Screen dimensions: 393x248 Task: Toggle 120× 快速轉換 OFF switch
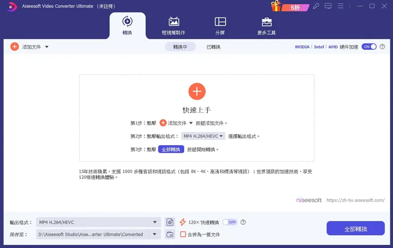click(x=229, y=222)
